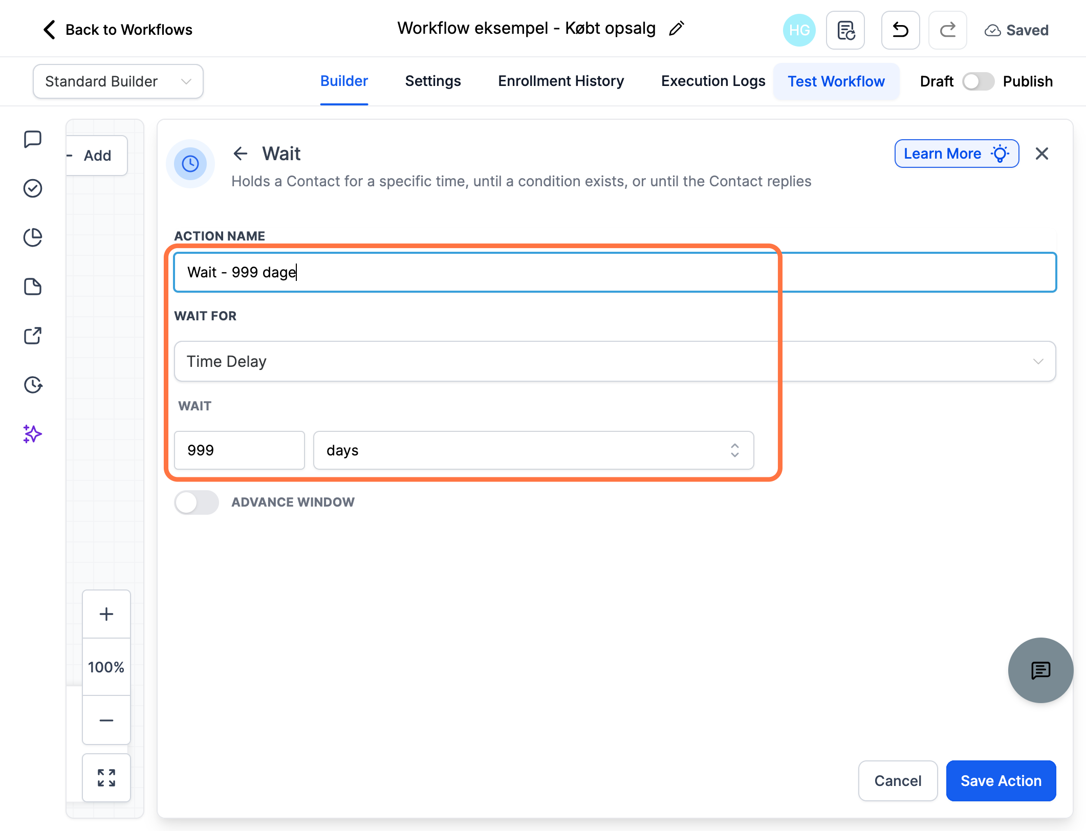Screen dimensions: 1086x831
Task: Enable the Advance Window toggle
Action: pyautogui.click(x=197, y=502)
